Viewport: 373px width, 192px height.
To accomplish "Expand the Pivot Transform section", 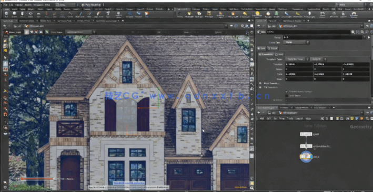I will [260, 84].
